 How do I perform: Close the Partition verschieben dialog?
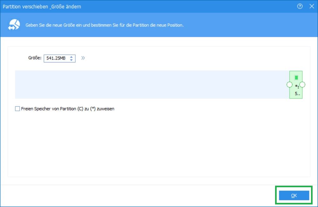coord(312,6)
